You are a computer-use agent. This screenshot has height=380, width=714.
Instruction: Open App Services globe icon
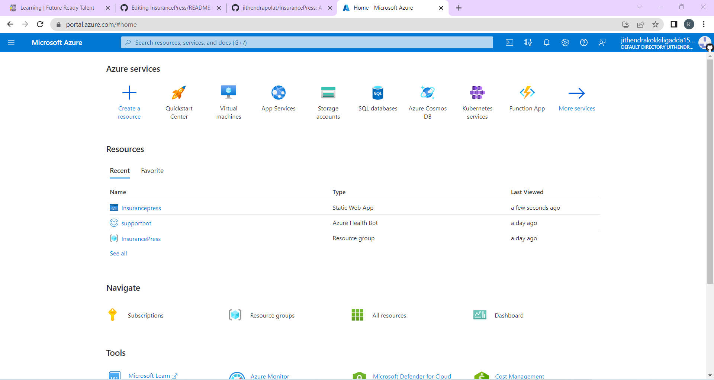(279, 93)
